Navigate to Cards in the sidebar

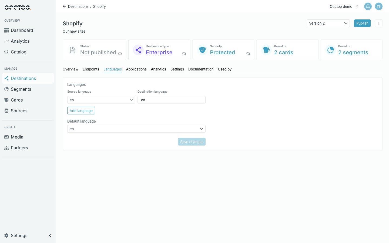tap(28, 100)
